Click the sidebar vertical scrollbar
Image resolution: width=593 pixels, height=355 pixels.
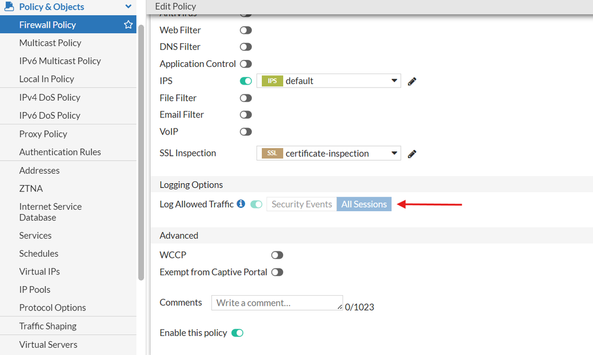(x=141, y=148)
